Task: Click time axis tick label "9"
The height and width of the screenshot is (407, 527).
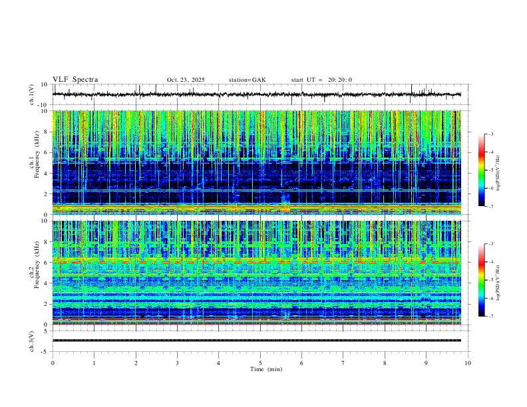Action: (x=426, y=363)
